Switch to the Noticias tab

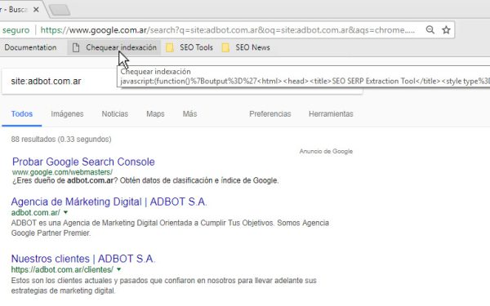pos(114,114)
